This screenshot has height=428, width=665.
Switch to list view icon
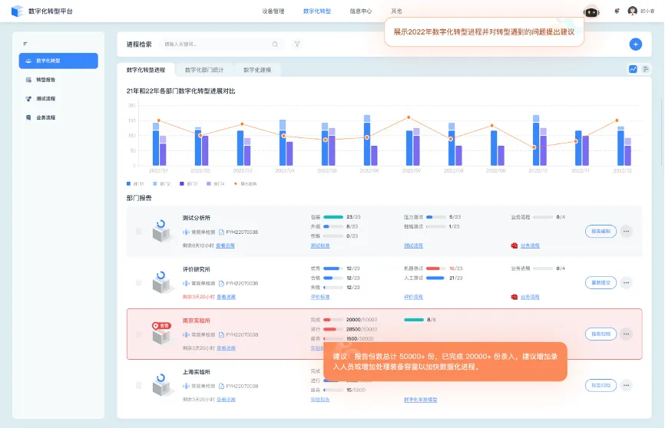pos(646,69)
